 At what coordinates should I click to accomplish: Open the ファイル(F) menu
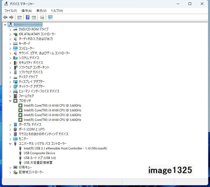[x=11, y=11]
